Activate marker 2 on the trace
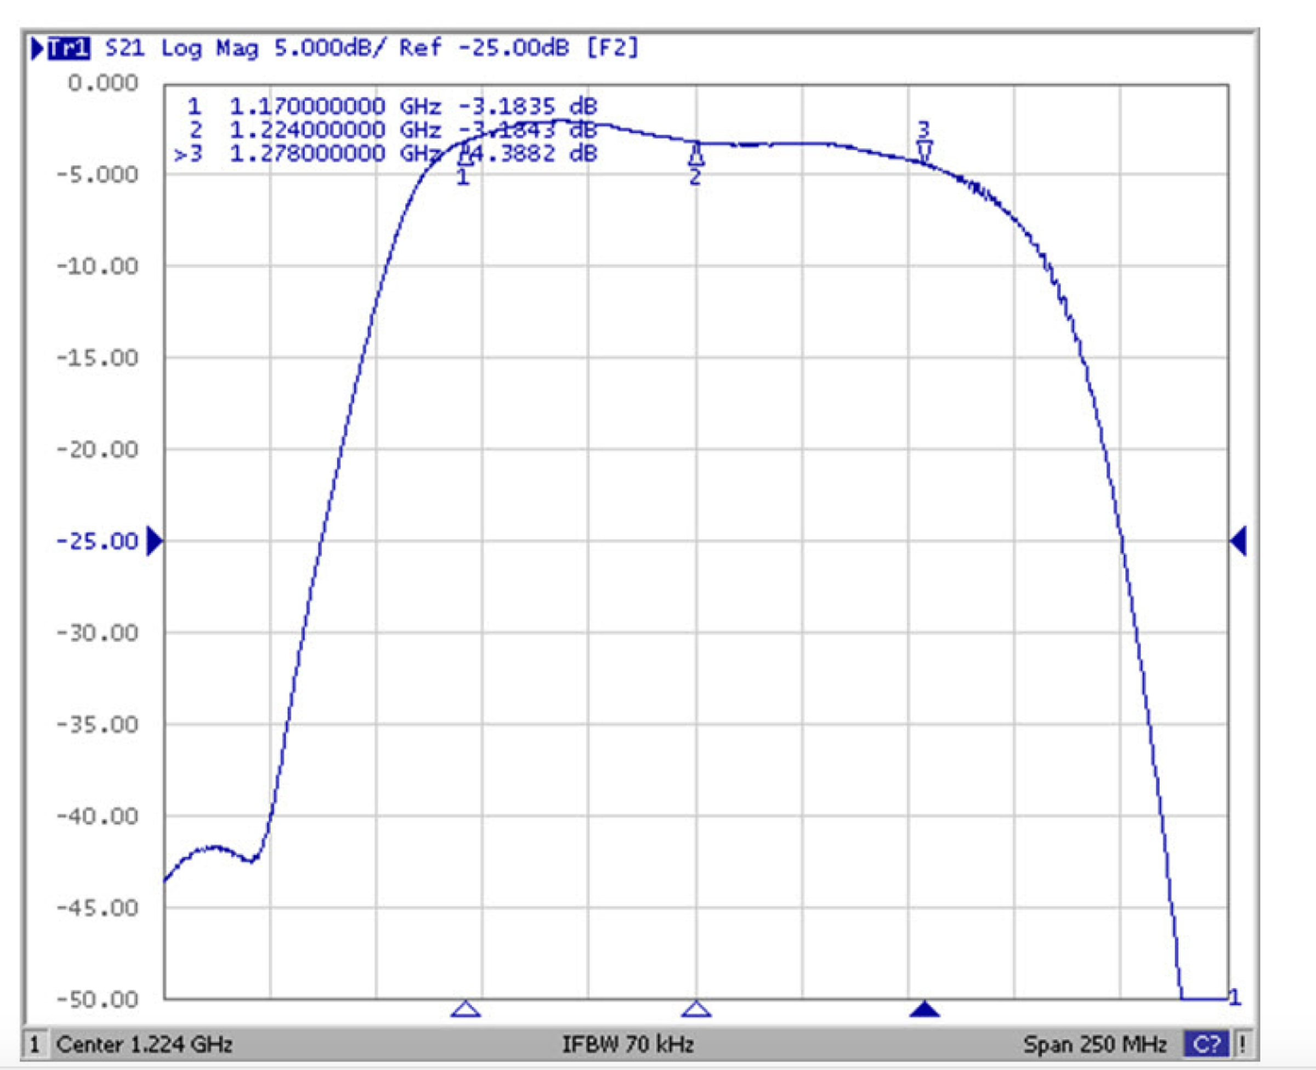 697,161
